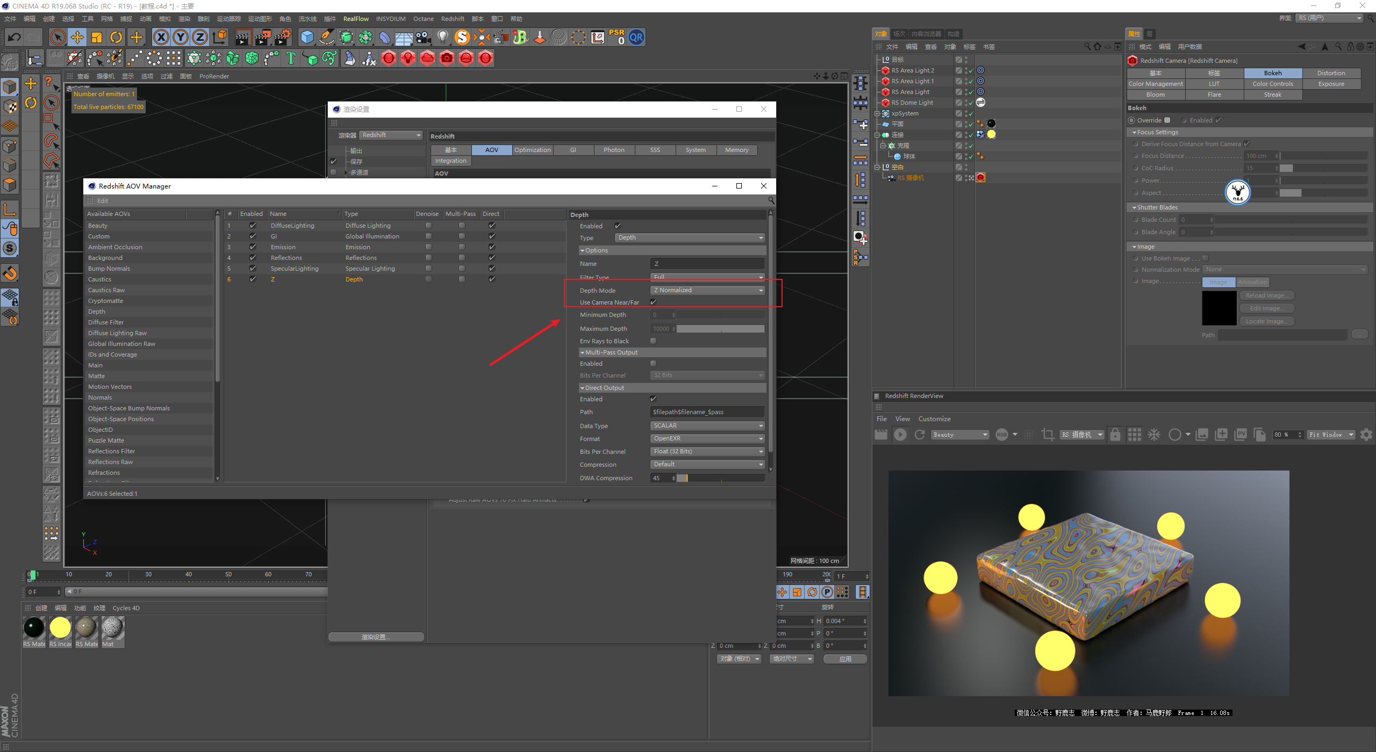
Task: Click the QR blue circle icon
Action: [x=636, y=38]
